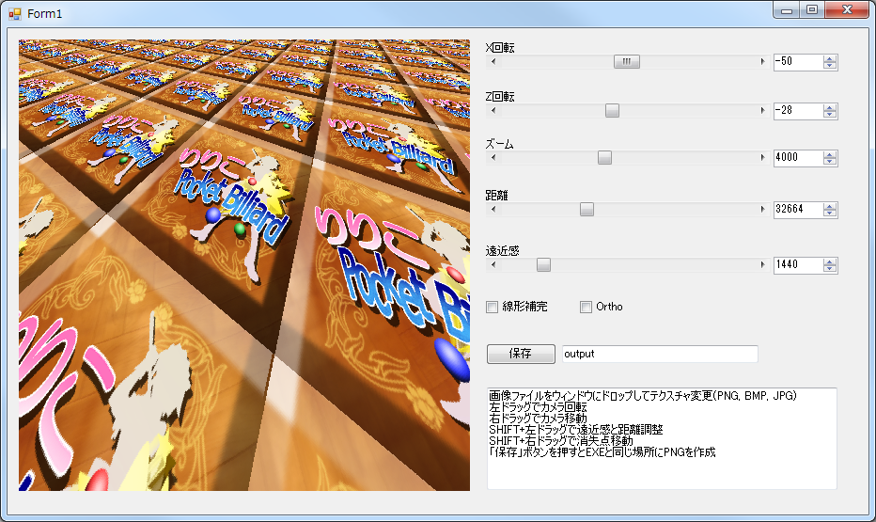This screenshot has width=876, height=522.
Task: Decrease the X回転 value with down spinner
Action: point(830,66)
